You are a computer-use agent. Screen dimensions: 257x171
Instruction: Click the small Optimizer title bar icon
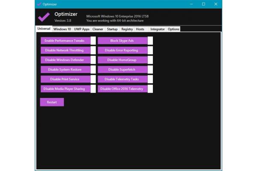(x=39, y=4)
